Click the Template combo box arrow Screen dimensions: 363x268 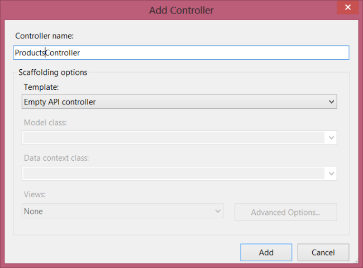point(331,102)
